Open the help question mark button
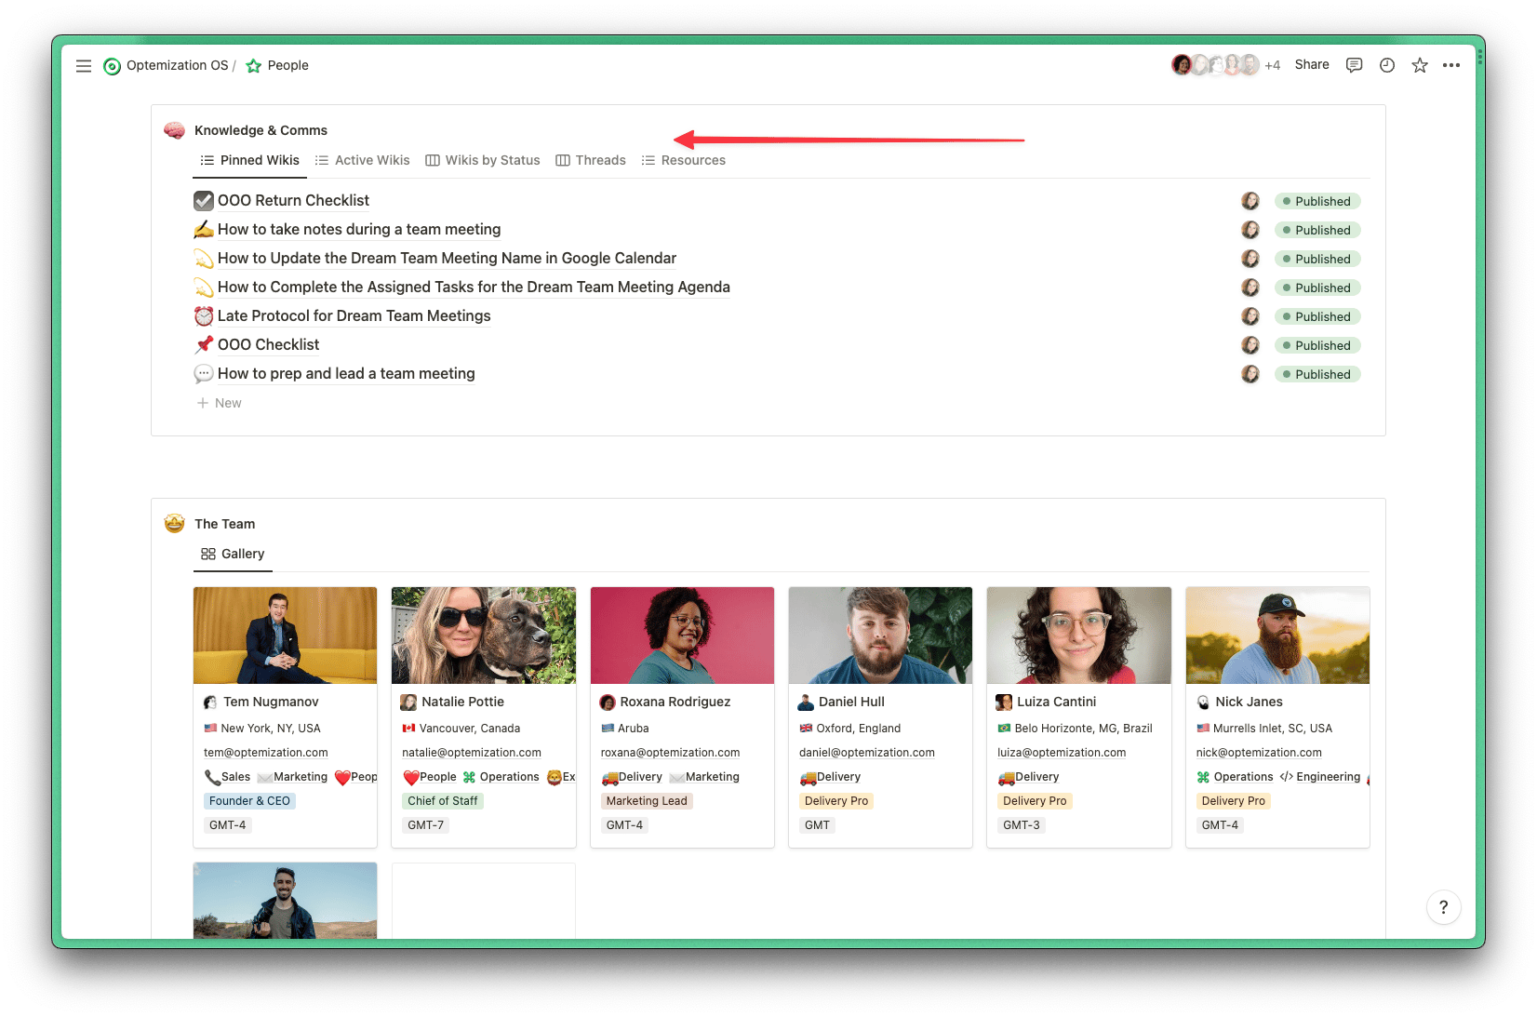Image resolution: width=1537 pixels, height=1017 pixels. pyautogui.click(x=1443, y=907)
